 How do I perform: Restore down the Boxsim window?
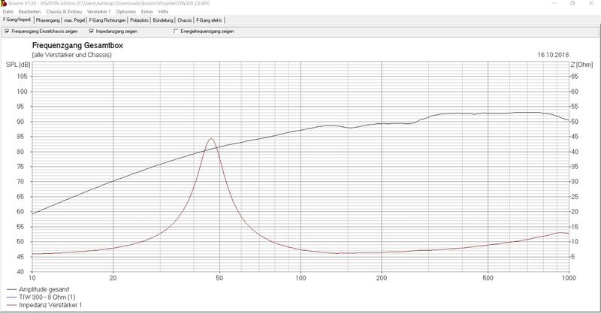click(572, 4)
